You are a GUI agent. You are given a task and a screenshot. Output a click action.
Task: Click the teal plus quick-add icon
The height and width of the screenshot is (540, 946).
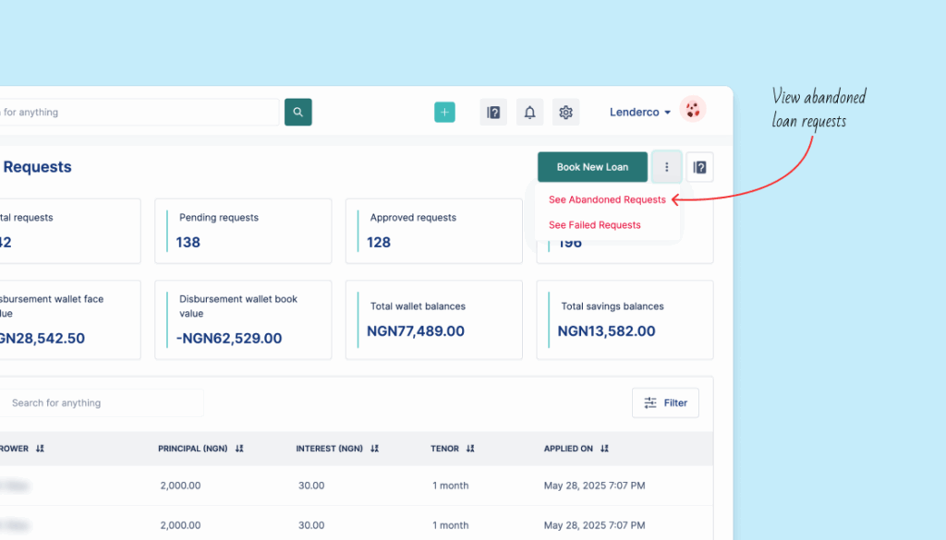click(444, 112)
